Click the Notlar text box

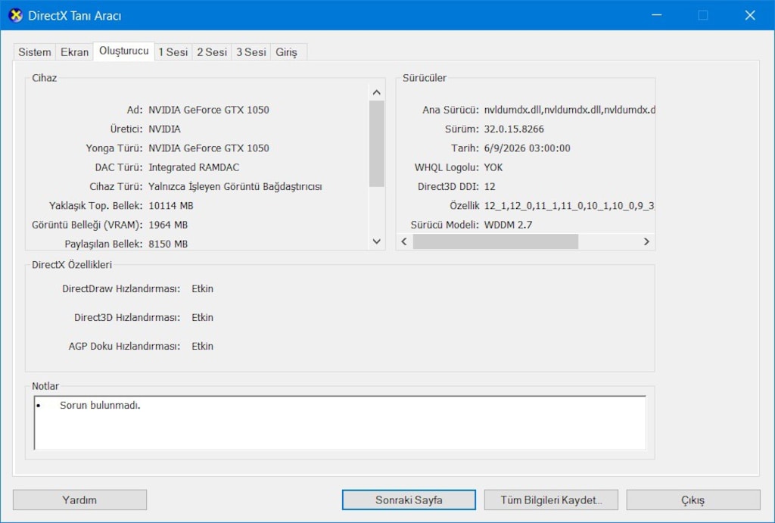coord(340,422)
